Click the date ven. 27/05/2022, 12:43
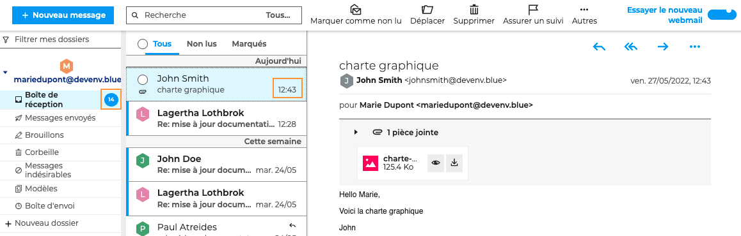The image size is (741, 236). coord(671,80)
